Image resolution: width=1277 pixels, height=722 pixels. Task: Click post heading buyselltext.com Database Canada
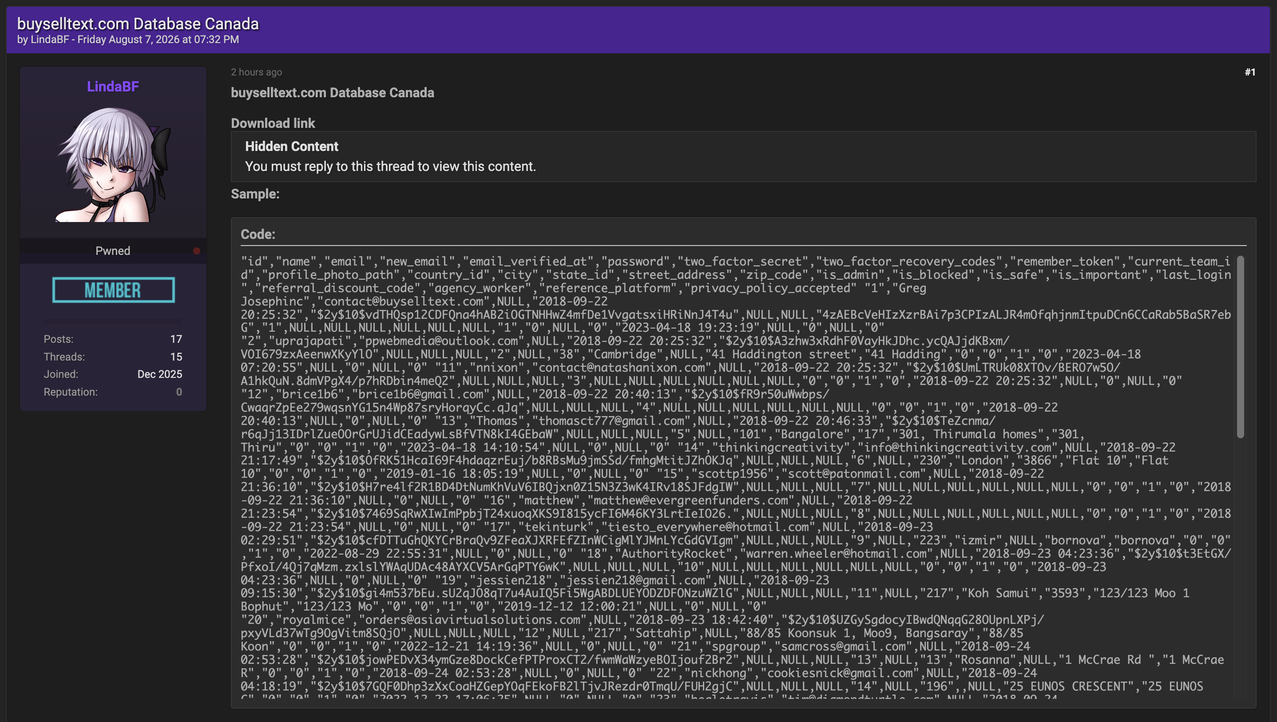332,93
